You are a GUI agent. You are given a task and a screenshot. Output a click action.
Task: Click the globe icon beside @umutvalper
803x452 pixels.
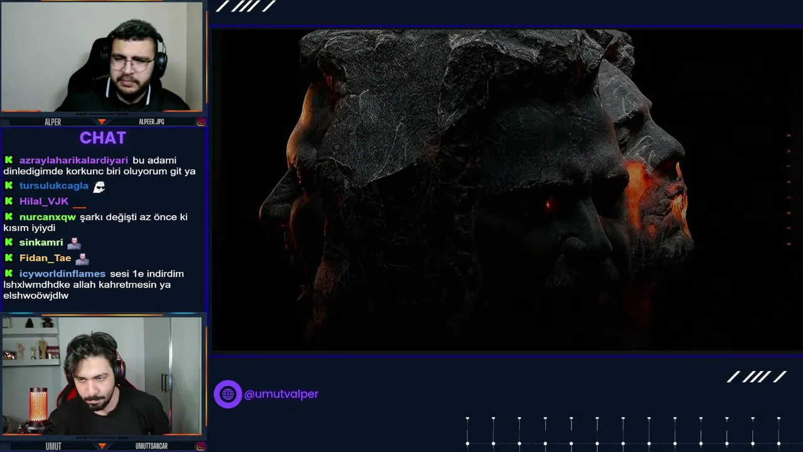[x=228, y=394]
